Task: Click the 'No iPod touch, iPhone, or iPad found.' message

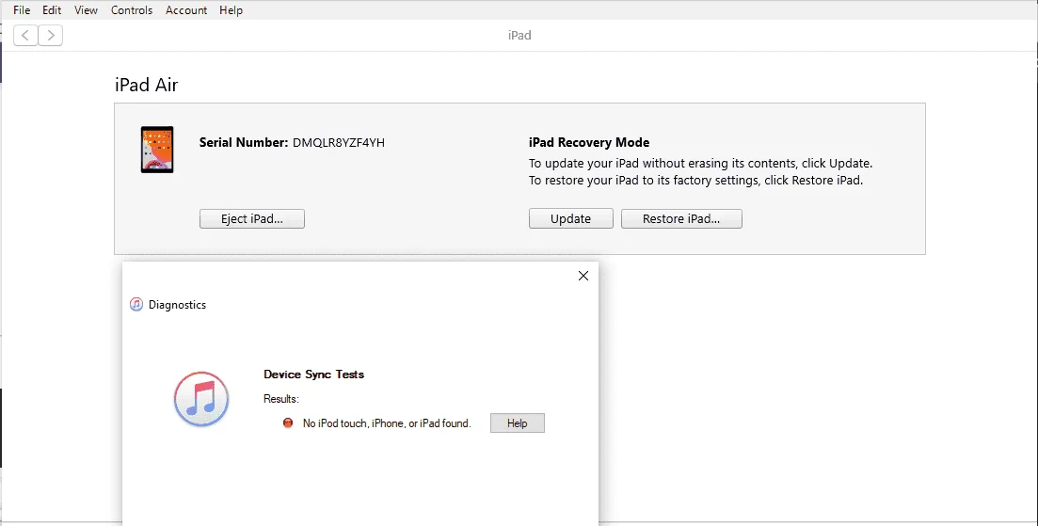Action: pyautogui.click(x=387, y=423)
